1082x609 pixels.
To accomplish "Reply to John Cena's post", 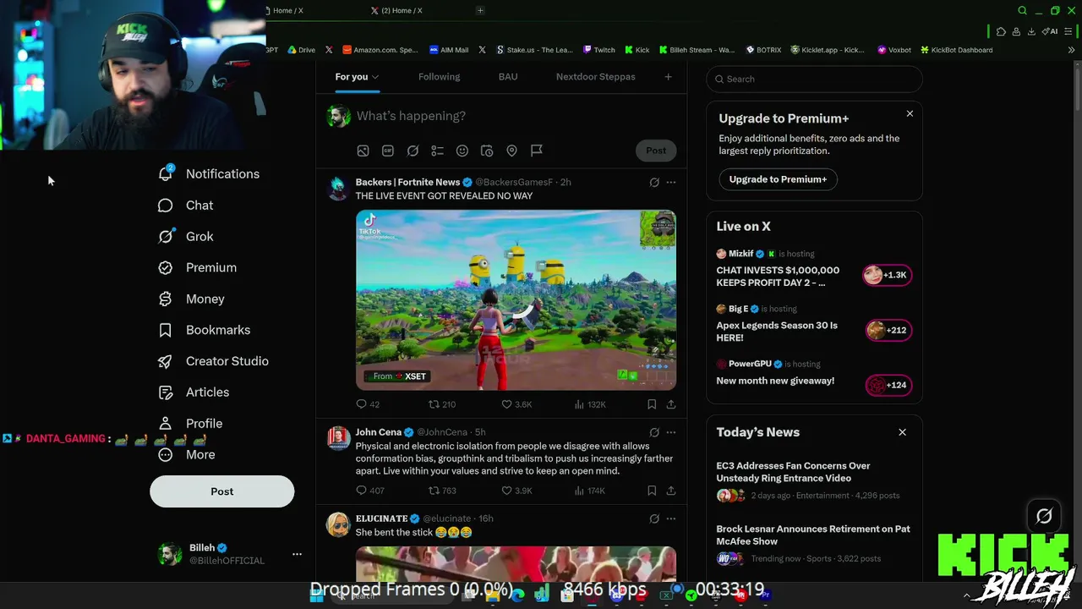I will tap(370, 491).
